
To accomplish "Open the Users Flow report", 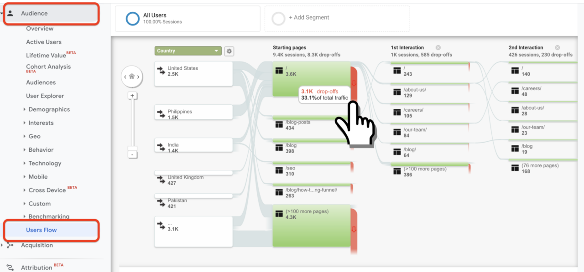I will 42,230.
